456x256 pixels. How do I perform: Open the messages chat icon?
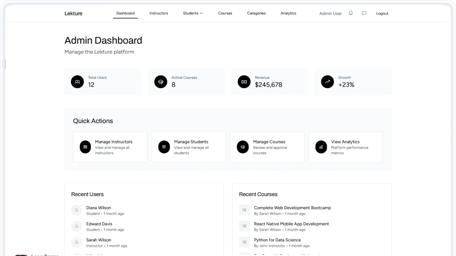[x=364, y=13]
